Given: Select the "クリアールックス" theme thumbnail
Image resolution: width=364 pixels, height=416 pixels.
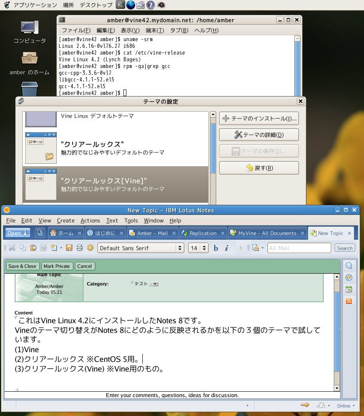Looking at the screenshot, I should click(41, 148).
